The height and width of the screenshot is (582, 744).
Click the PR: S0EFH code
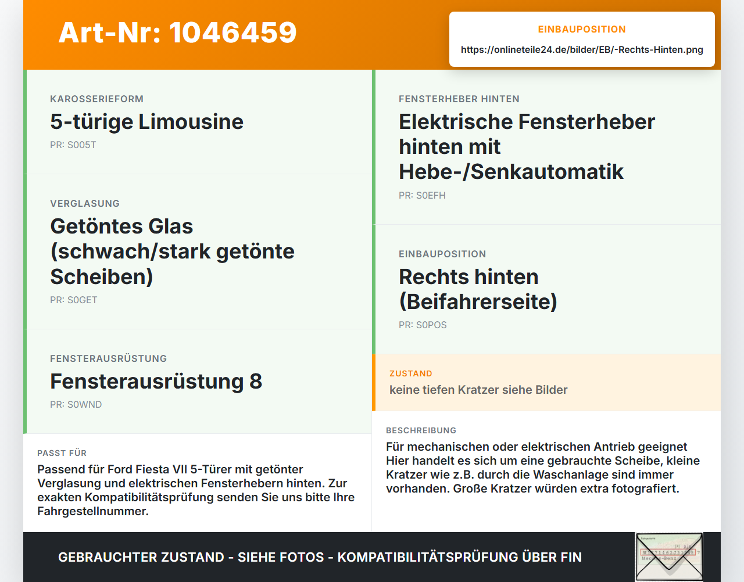coord(422,196)
